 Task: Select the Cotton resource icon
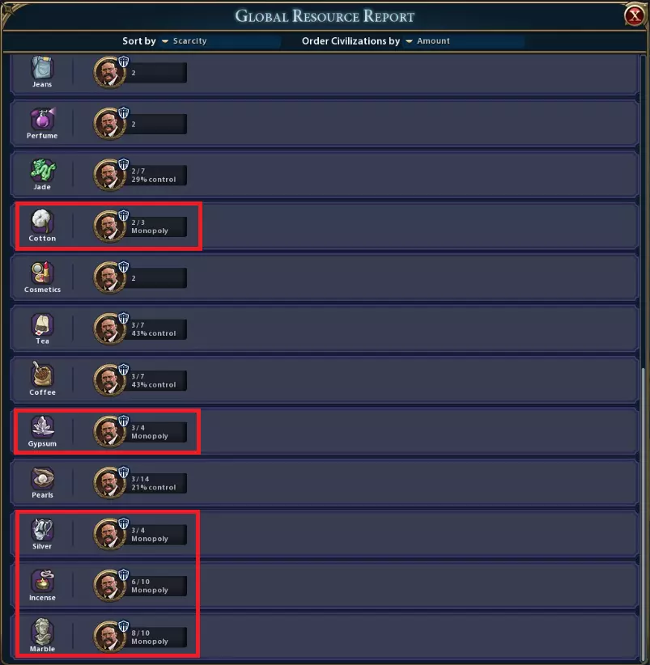tap(42, 222)
